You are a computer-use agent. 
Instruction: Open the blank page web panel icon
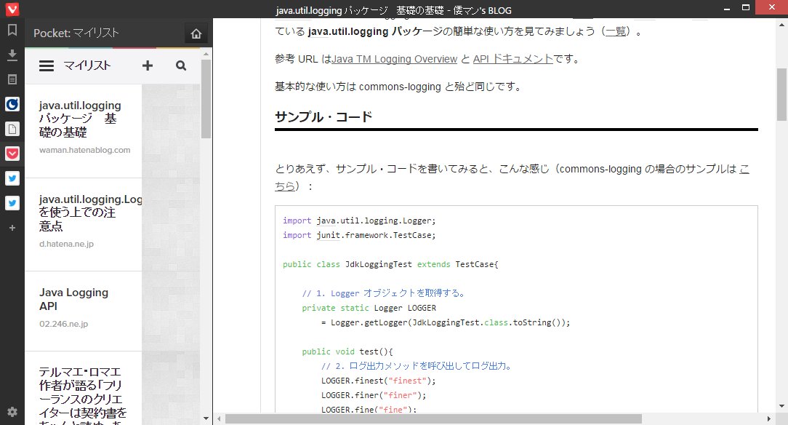tap(12, 129)
